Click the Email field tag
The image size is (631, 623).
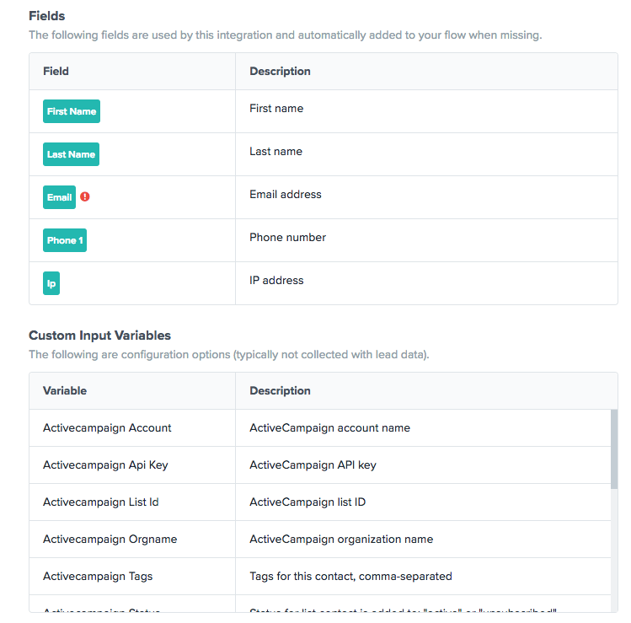(x=59, y=197)
